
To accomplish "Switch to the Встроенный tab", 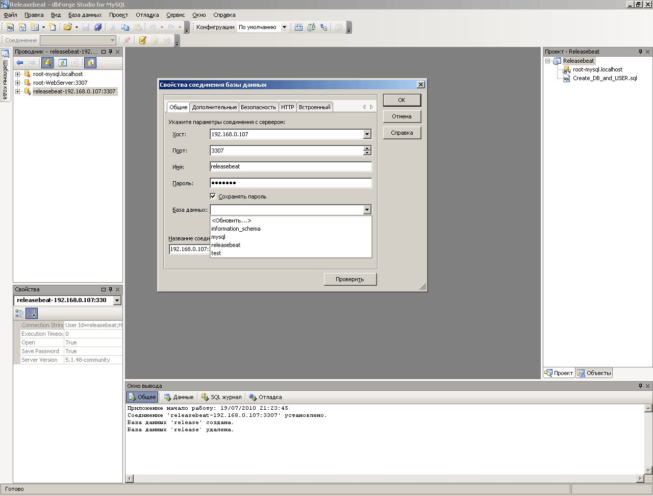I will [x=315, y=107].
